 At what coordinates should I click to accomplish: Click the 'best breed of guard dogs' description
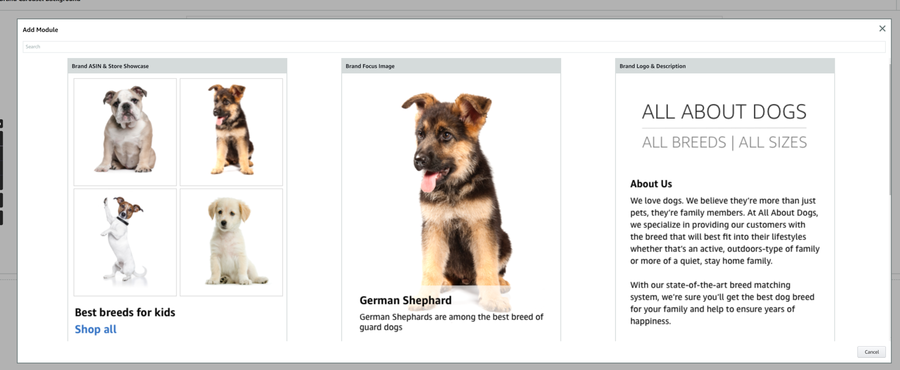[451, 322]
